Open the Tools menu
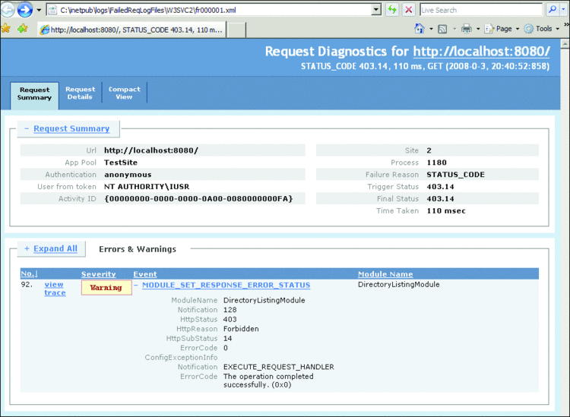The image size is (570, 417). click(x=542, y=29)
